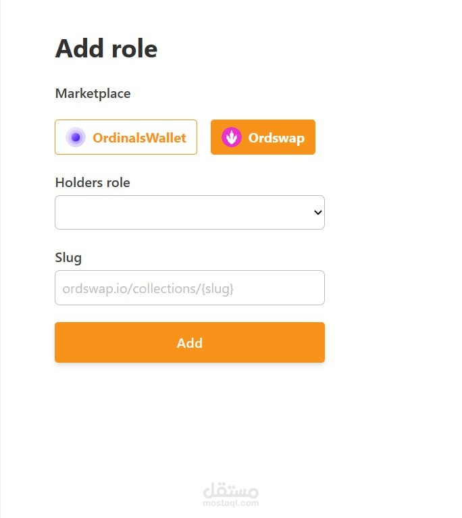Click the Slug field label
Screen dimensions: 462x518
(x=68, y=258)
